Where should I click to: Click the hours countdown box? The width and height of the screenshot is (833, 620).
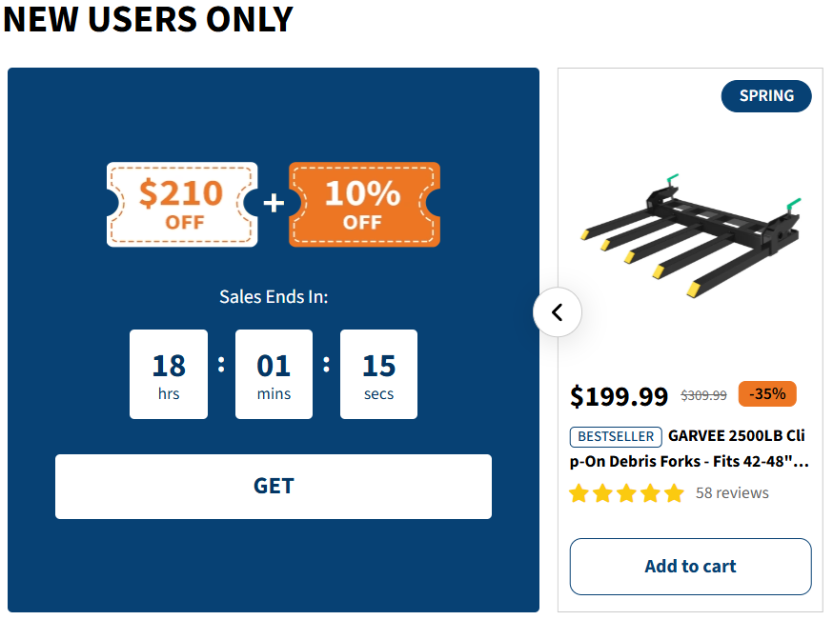click(x=169, y=374)
